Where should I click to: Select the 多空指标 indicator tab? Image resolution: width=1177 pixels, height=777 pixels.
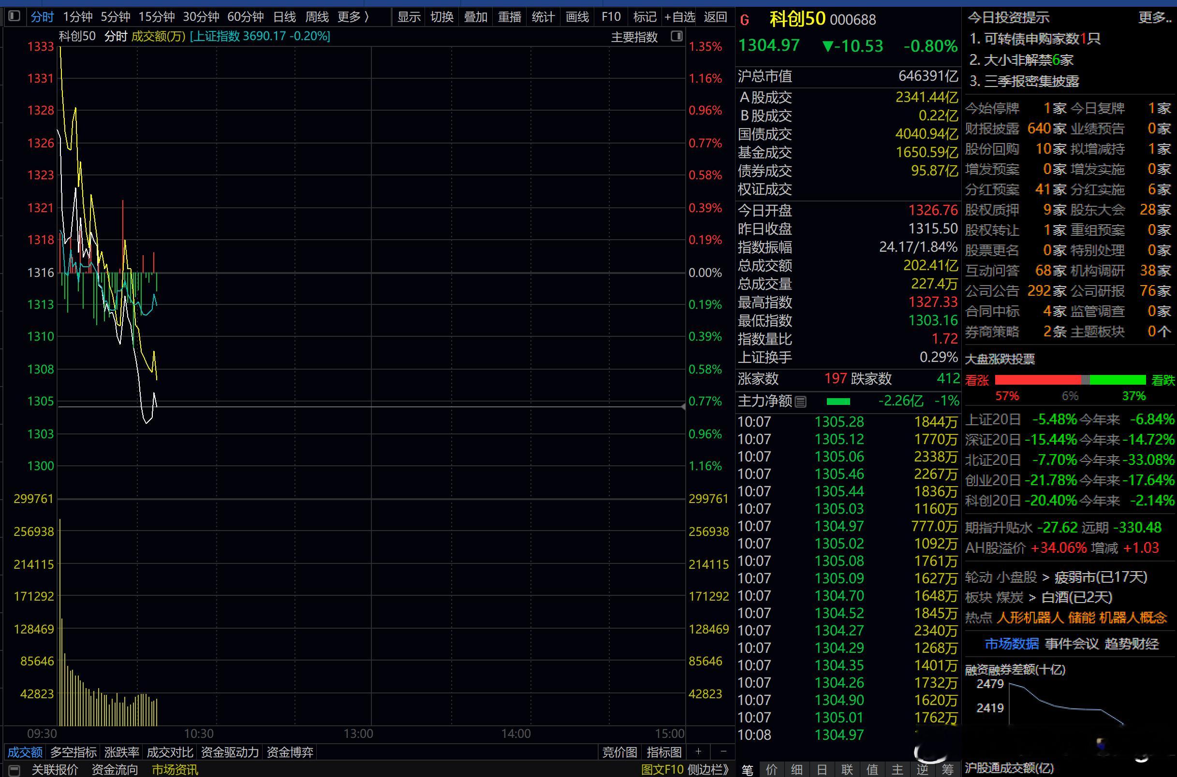pyautogui.click(x=74, y=752)
